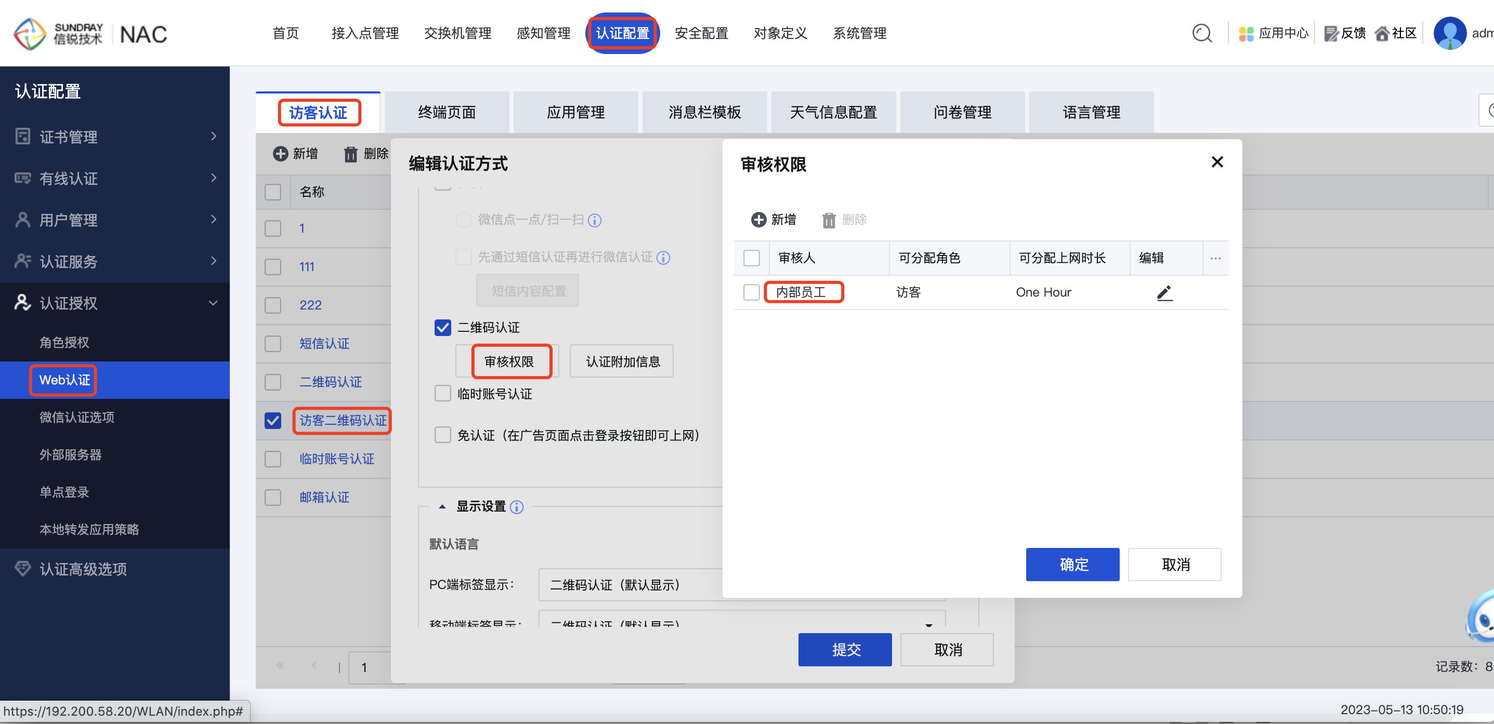Click the Sundray NAC logo

tap(90, 34)
